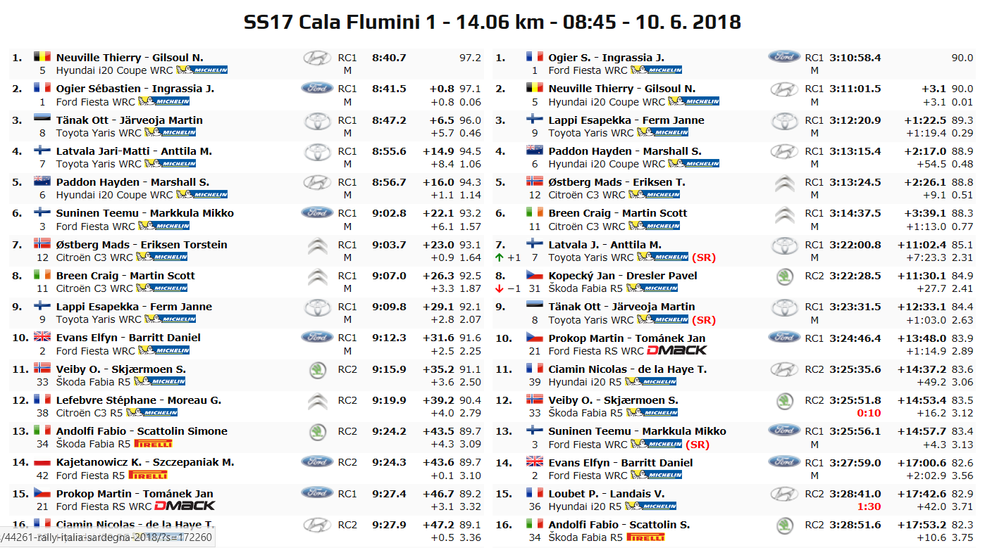Open "Lefebvre Stéphane - Moreau G." crew link

pos(138,400)
